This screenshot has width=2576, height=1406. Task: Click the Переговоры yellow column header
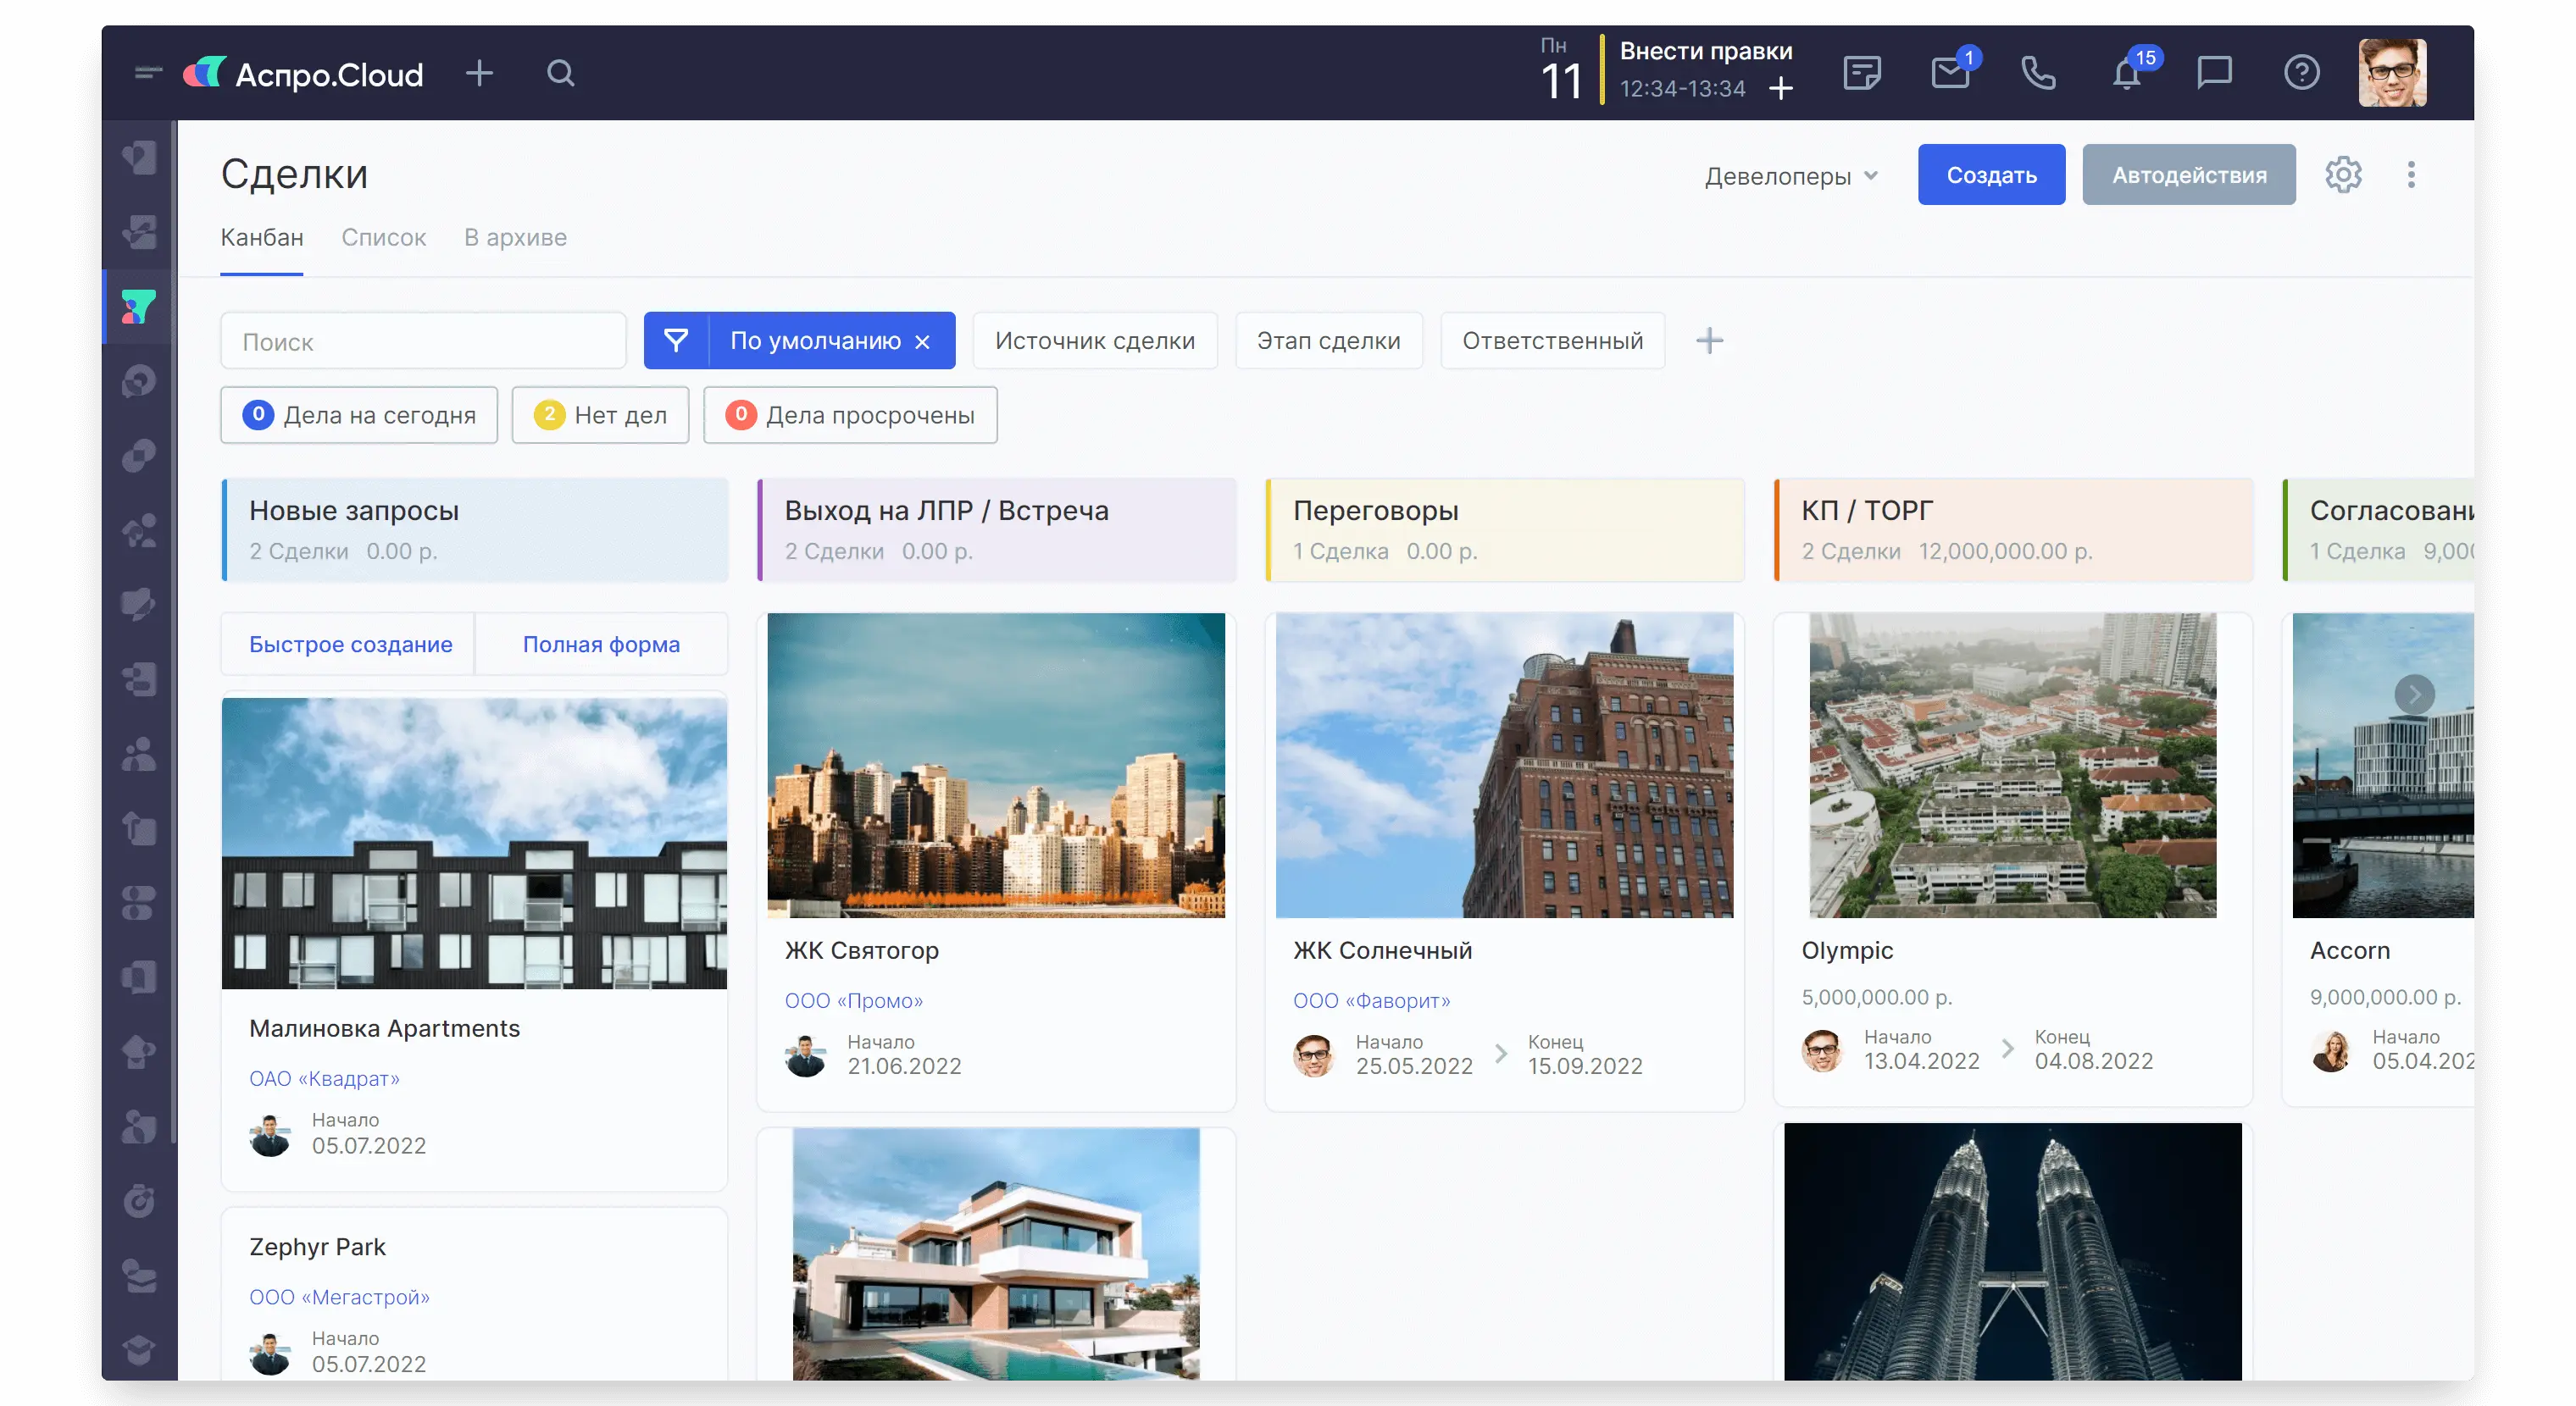click(x=1504, y=529)
